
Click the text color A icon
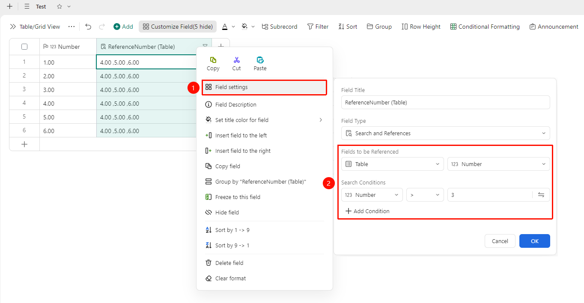click(x=225, y=27)
